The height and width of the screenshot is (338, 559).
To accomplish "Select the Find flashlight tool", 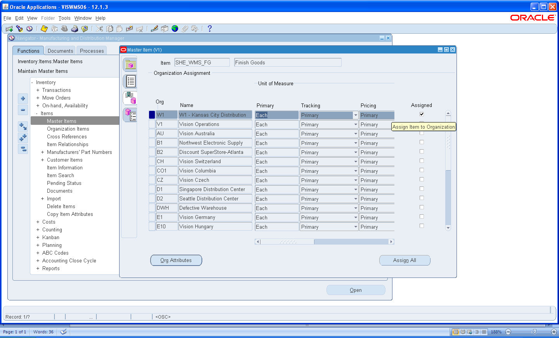I will click(x=19, y=28).
